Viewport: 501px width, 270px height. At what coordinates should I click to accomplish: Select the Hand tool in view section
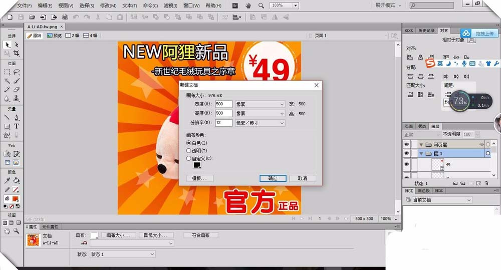[8, 231]
